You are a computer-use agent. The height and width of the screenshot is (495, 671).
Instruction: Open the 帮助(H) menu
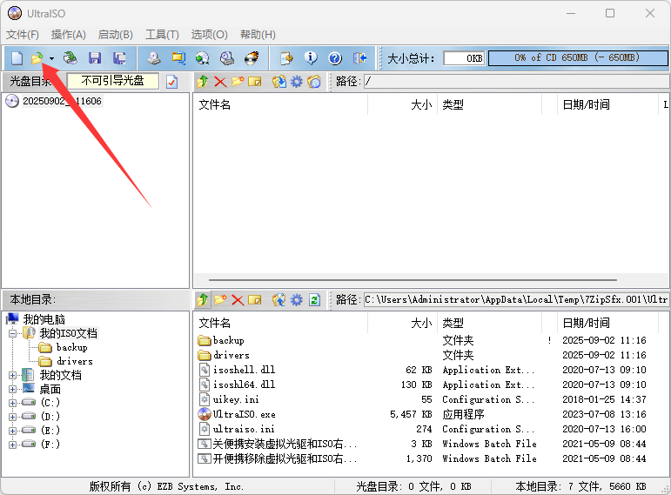[x=258, y=35]
